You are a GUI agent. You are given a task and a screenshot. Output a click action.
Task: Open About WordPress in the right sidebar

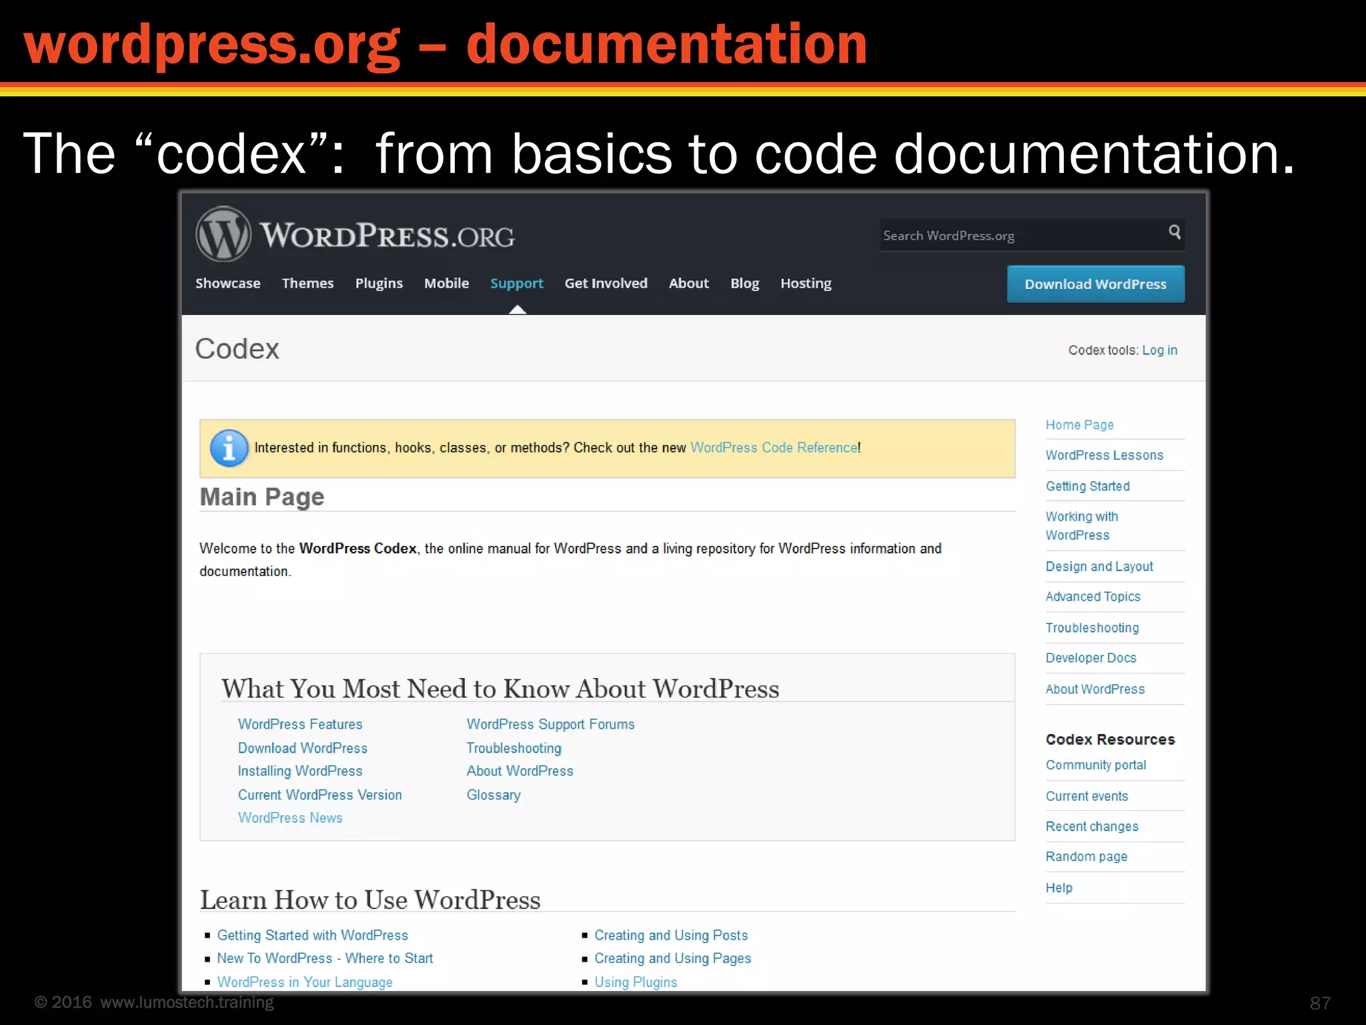point(1095,689)
